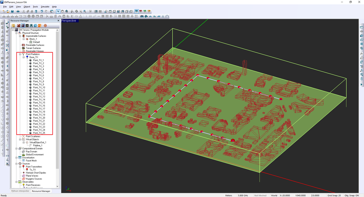Click the Undo arrow icon

pyautogui.click(x=41, y=11)
